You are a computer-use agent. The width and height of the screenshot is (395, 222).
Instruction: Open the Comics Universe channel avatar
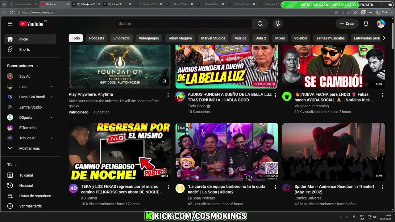[287, 188]
